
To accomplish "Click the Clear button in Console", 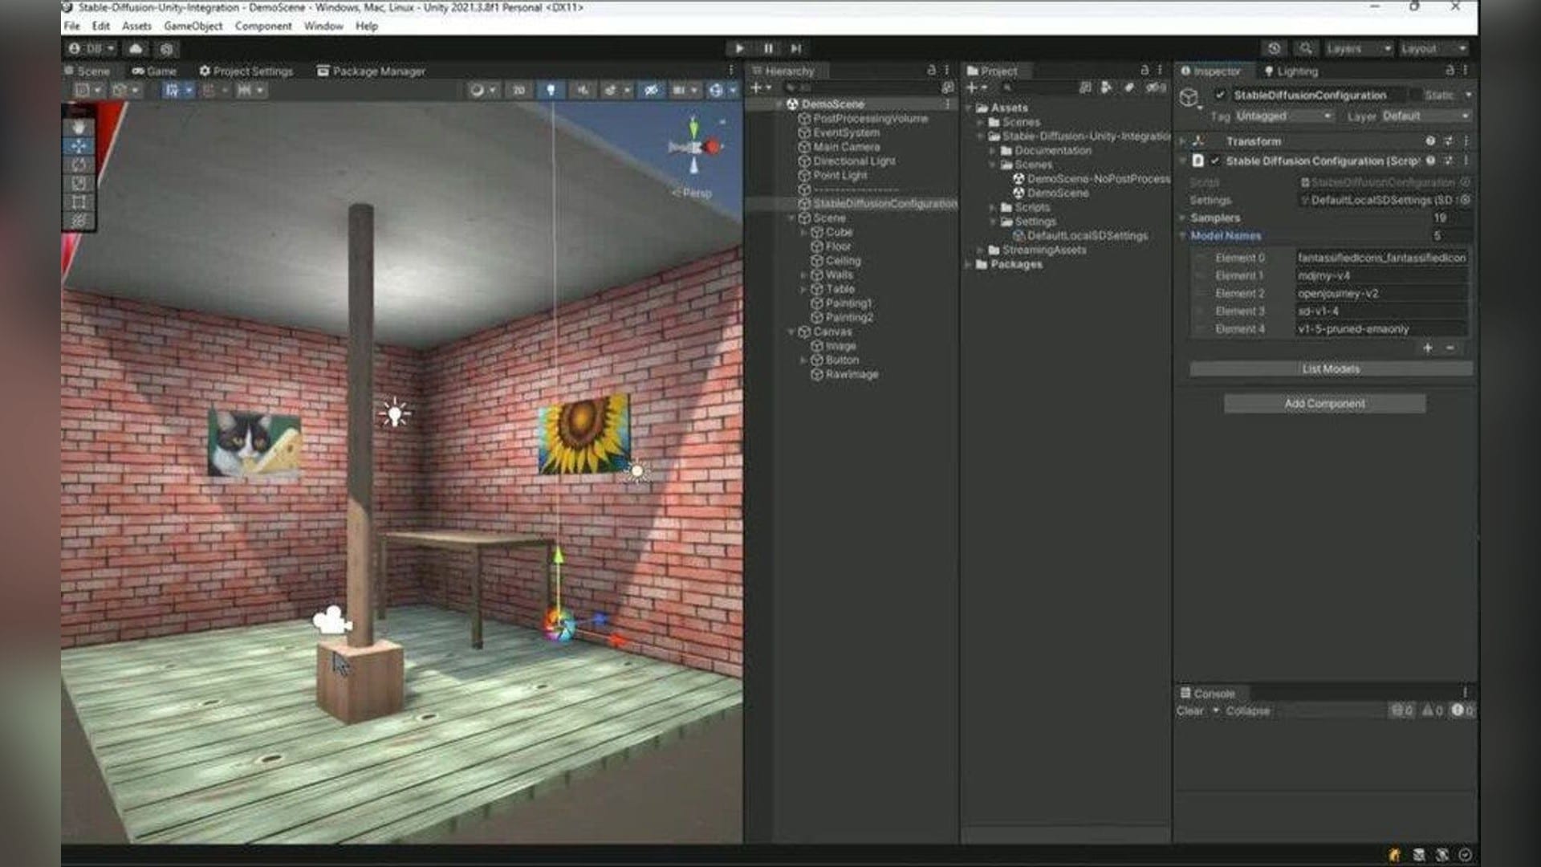I will (x=1190, y=711).
